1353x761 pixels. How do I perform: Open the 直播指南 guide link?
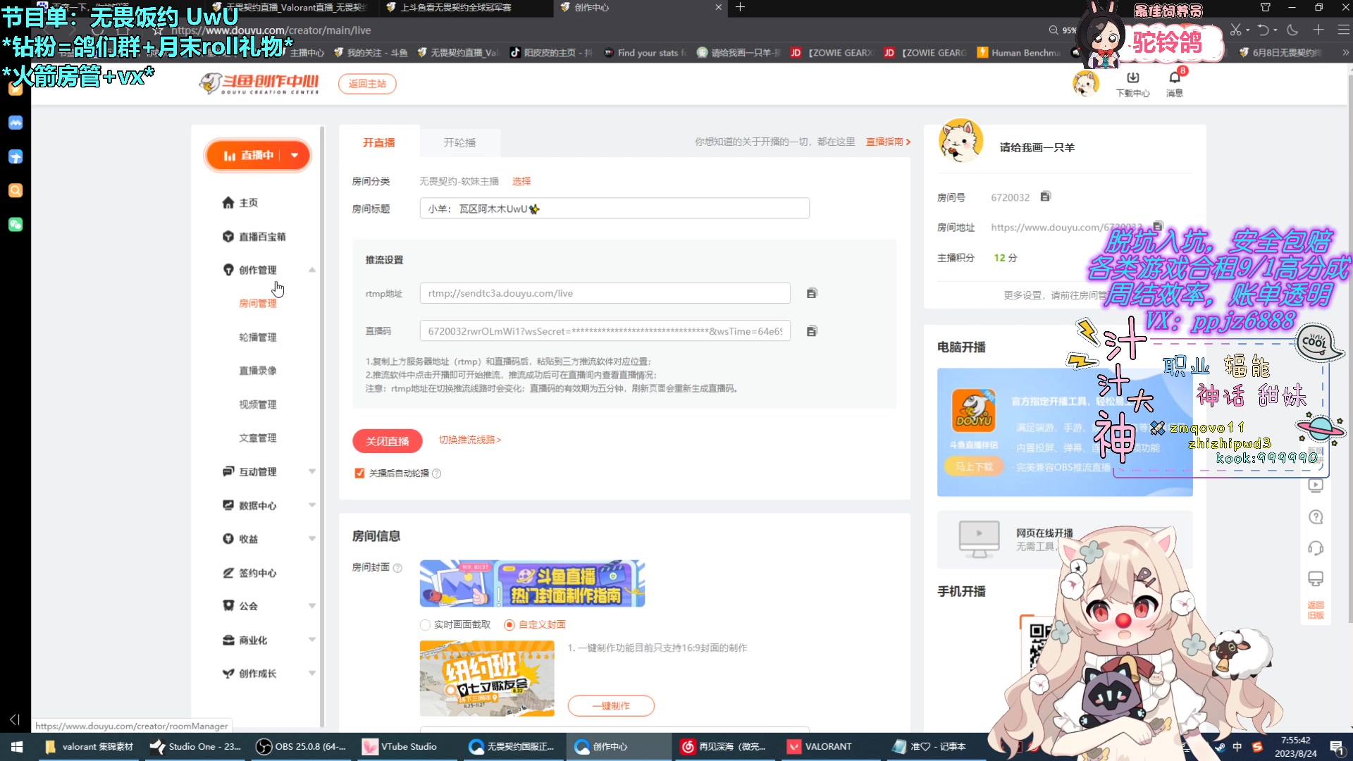point(888,142)
